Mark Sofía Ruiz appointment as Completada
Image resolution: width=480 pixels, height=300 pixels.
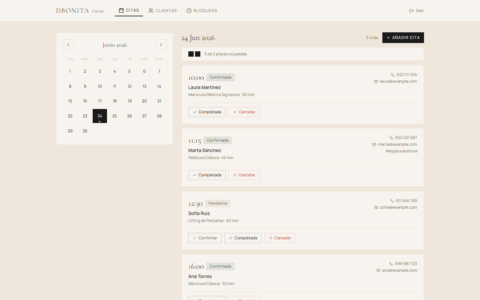(243, 238)
